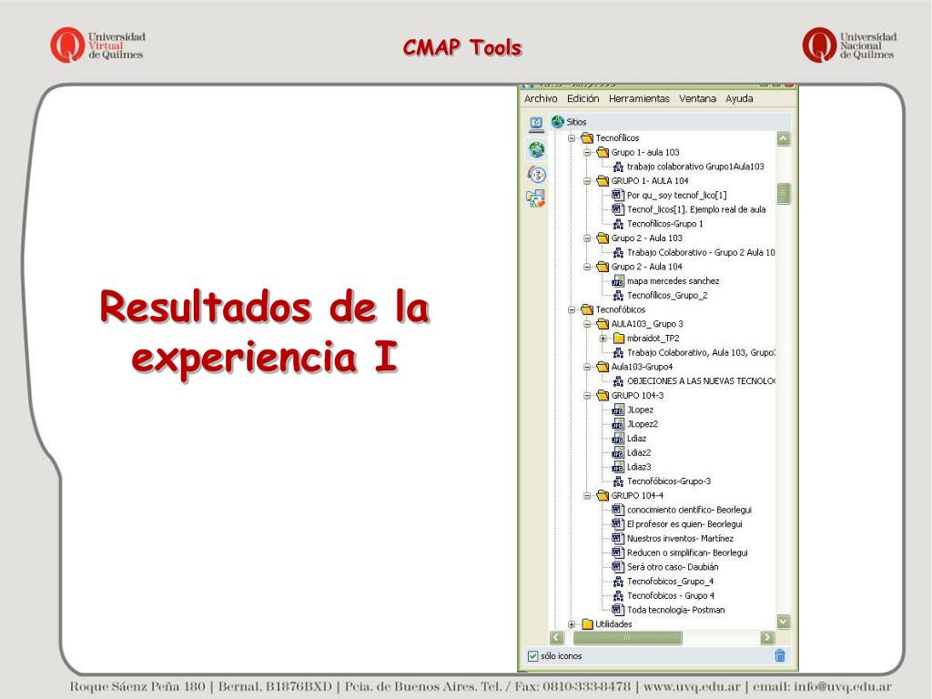Image resolution: width=932 pixels, height=699 pixels.
Task: Select Trabajo Colaborativo, Aula 103 concept map
Action: [x=701, y=352]
